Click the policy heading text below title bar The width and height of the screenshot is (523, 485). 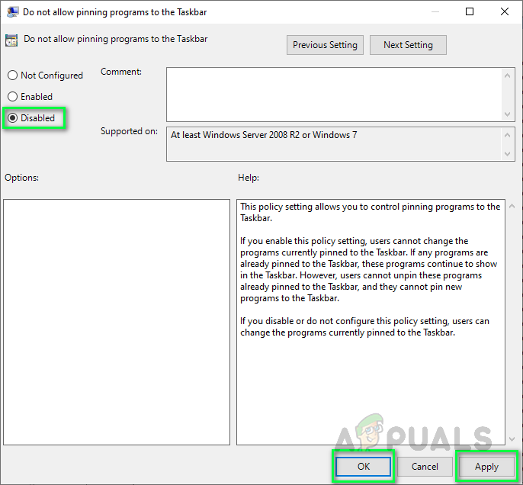(x=115, y=39)
